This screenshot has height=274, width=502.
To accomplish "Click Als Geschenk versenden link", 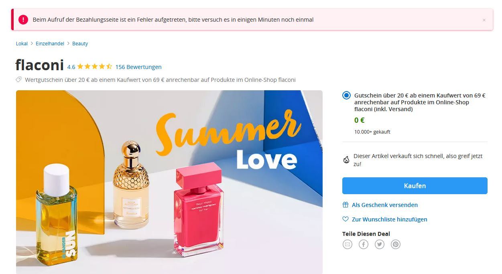I will 385,205.
